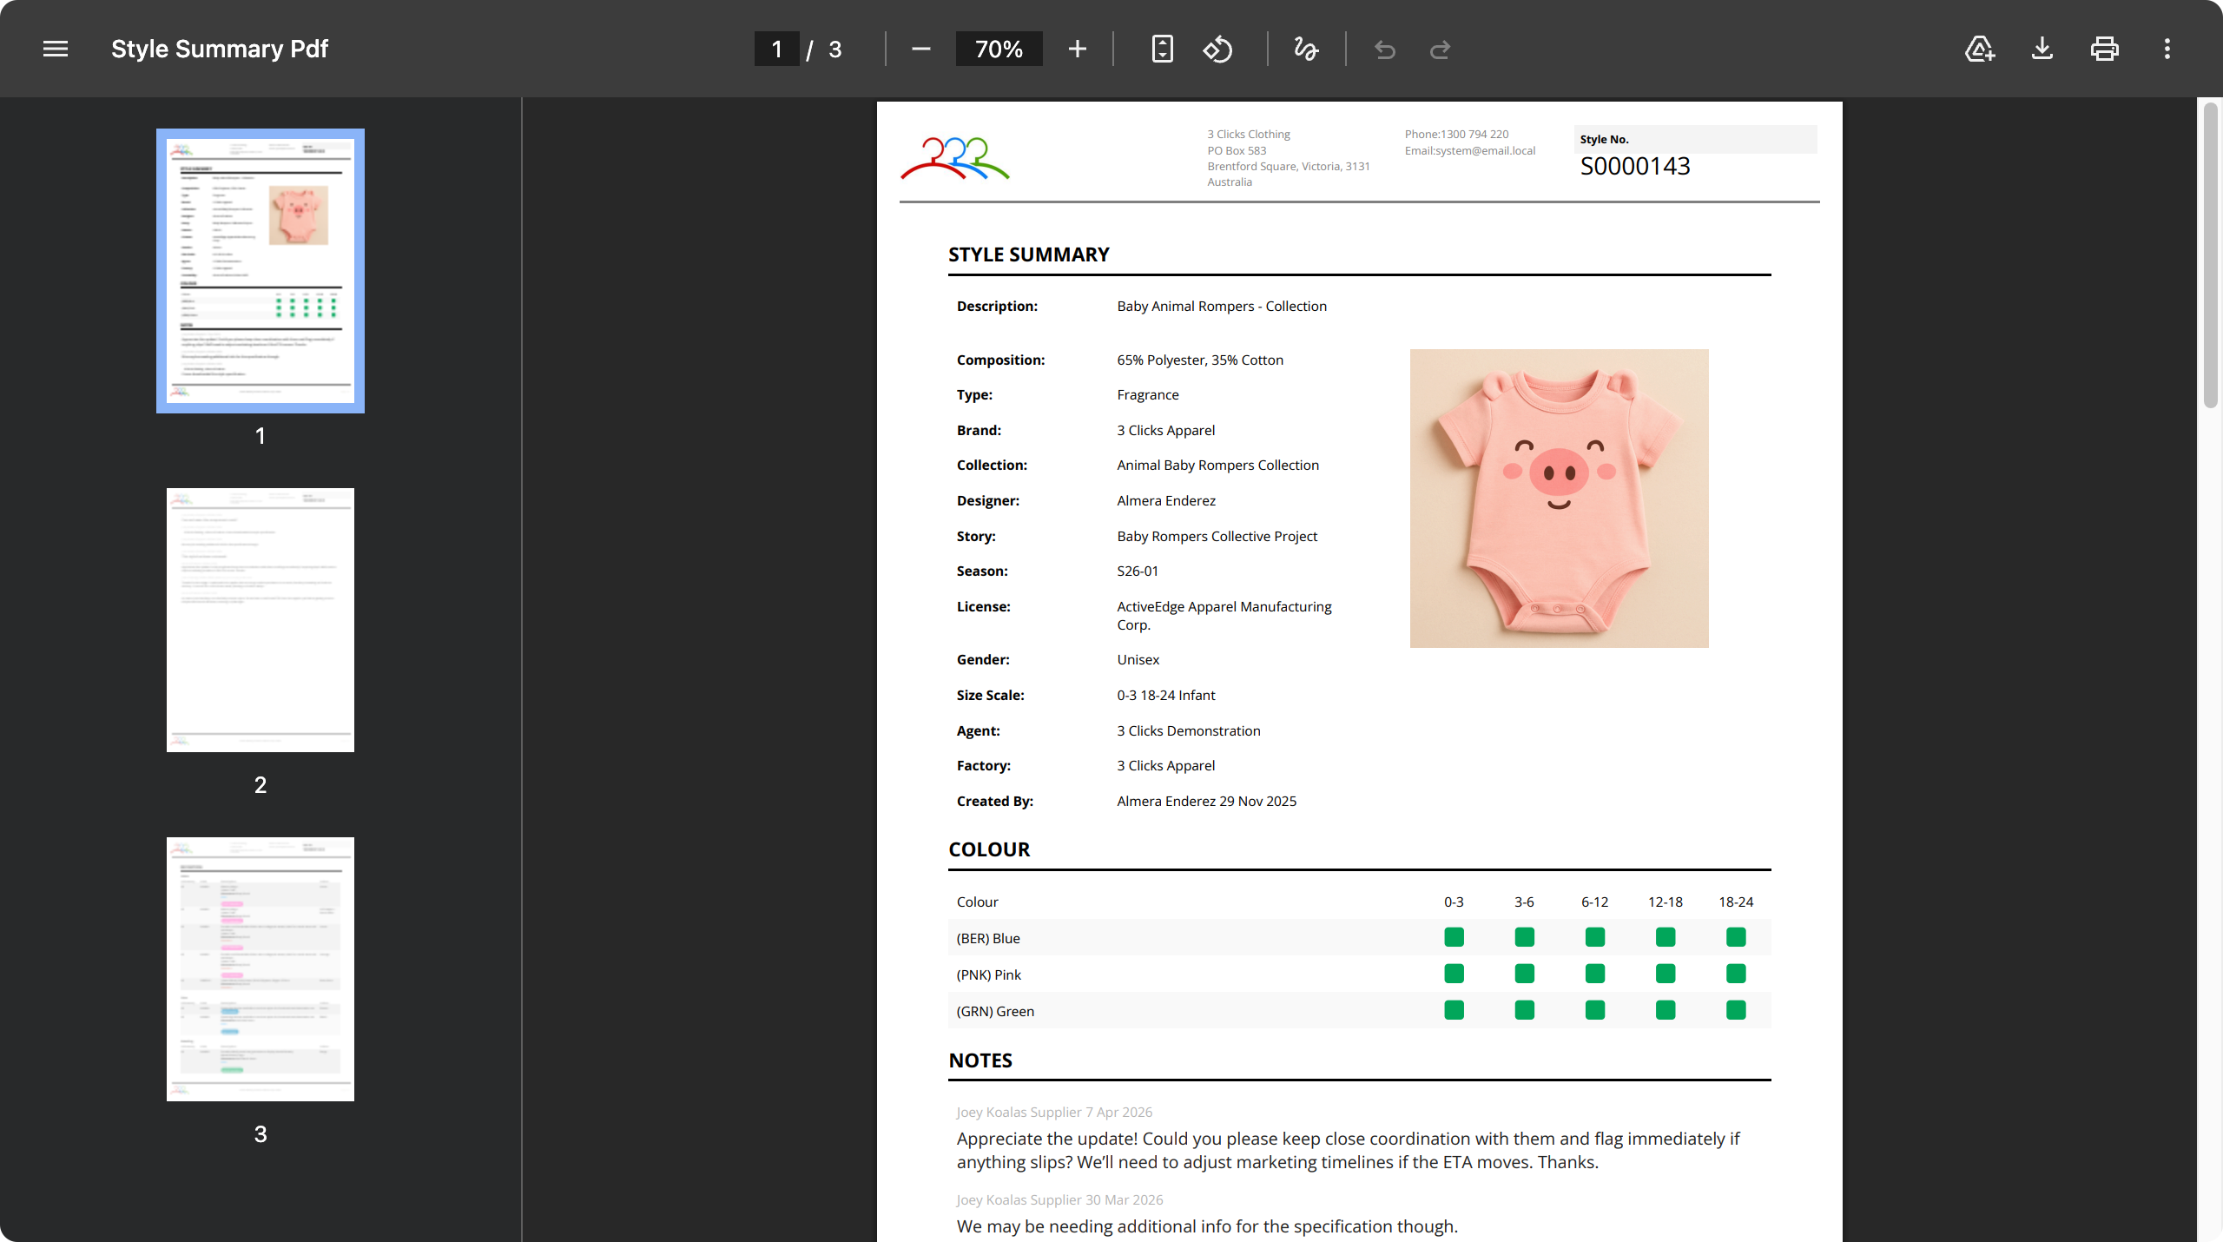This screenshot has width=2223, height=1242.
Task: Click the '(GRN) Green' colour row label
Action: [995, 1011]
